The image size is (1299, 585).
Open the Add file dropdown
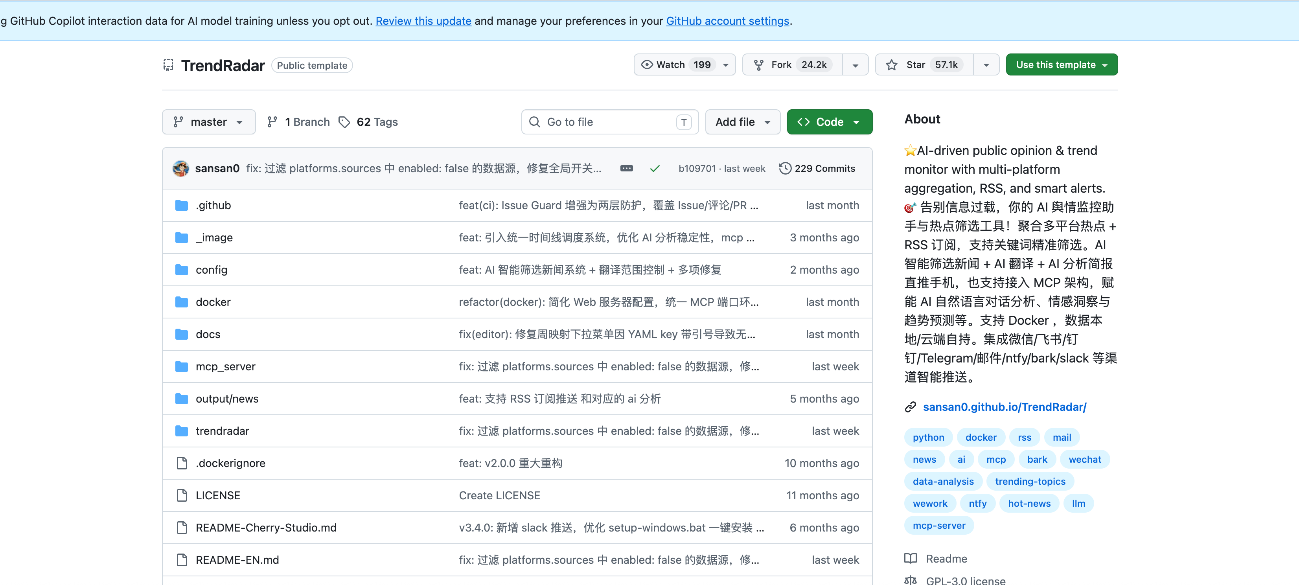742,122
